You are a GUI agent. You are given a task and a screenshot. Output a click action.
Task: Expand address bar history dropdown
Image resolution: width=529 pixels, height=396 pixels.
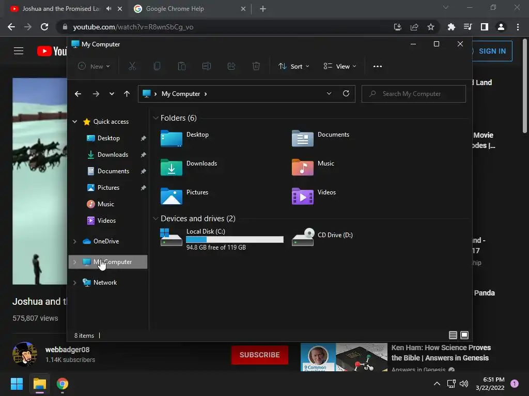(329, 94)
